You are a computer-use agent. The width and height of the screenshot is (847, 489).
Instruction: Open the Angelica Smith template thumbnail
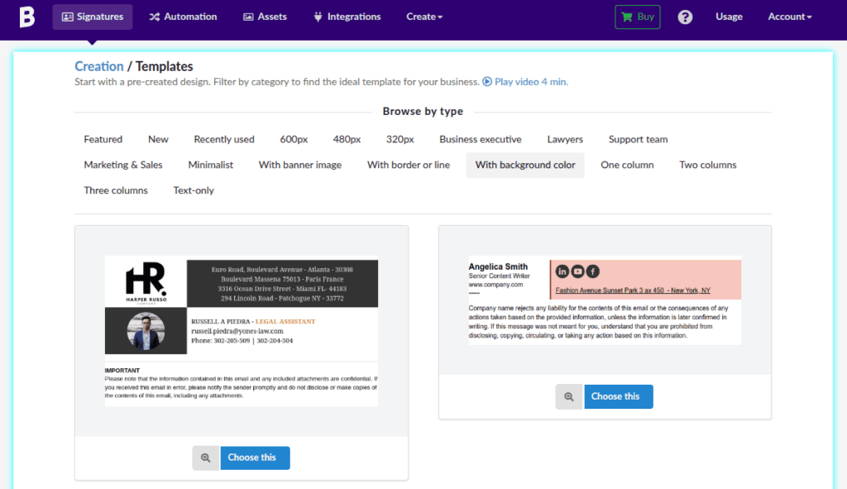tap(605, 300)
